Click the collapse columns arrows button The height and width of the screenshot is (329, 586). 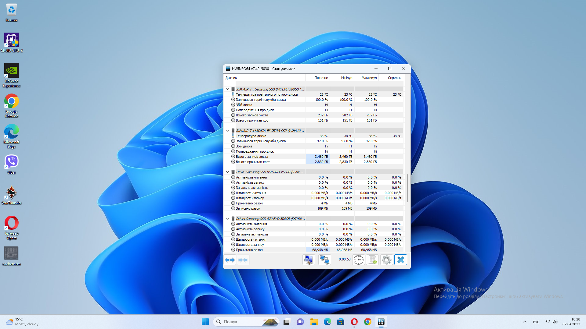243,260
